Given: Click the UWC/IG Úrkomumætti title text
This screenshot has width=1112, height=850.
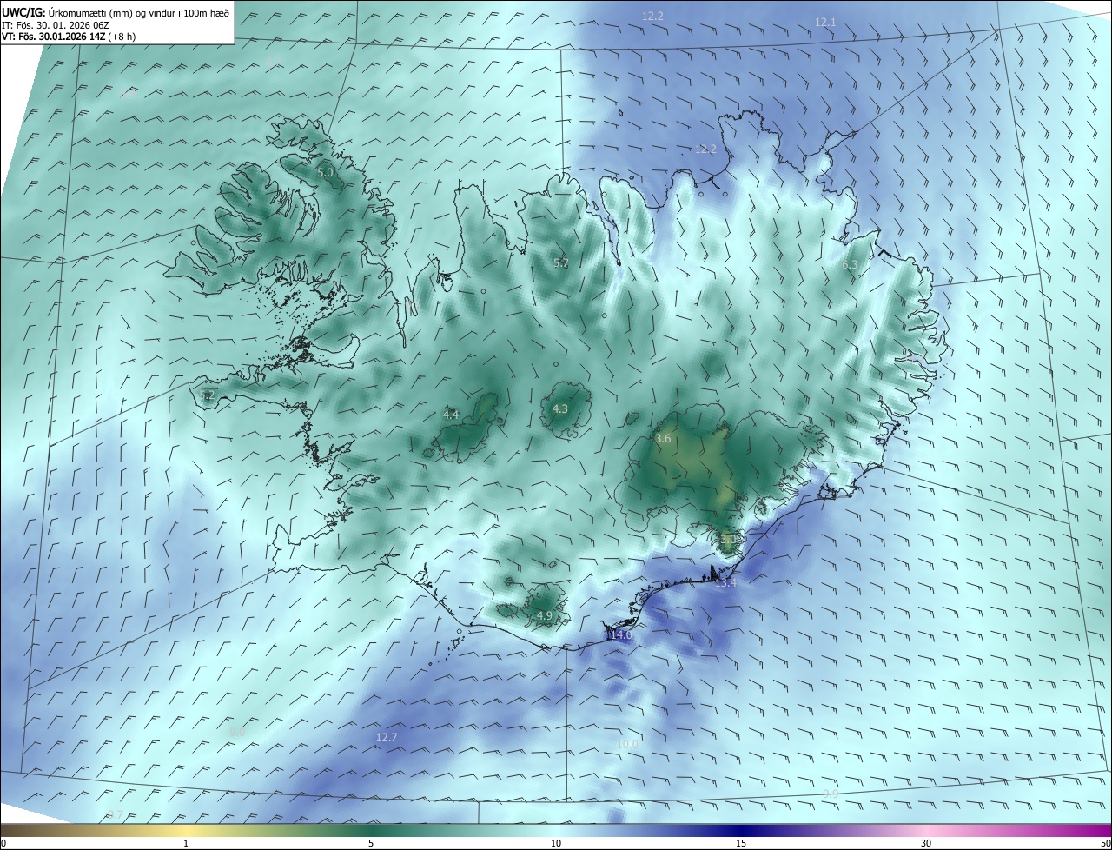Looking at the screenshot, I should click(x=116, y=13).
